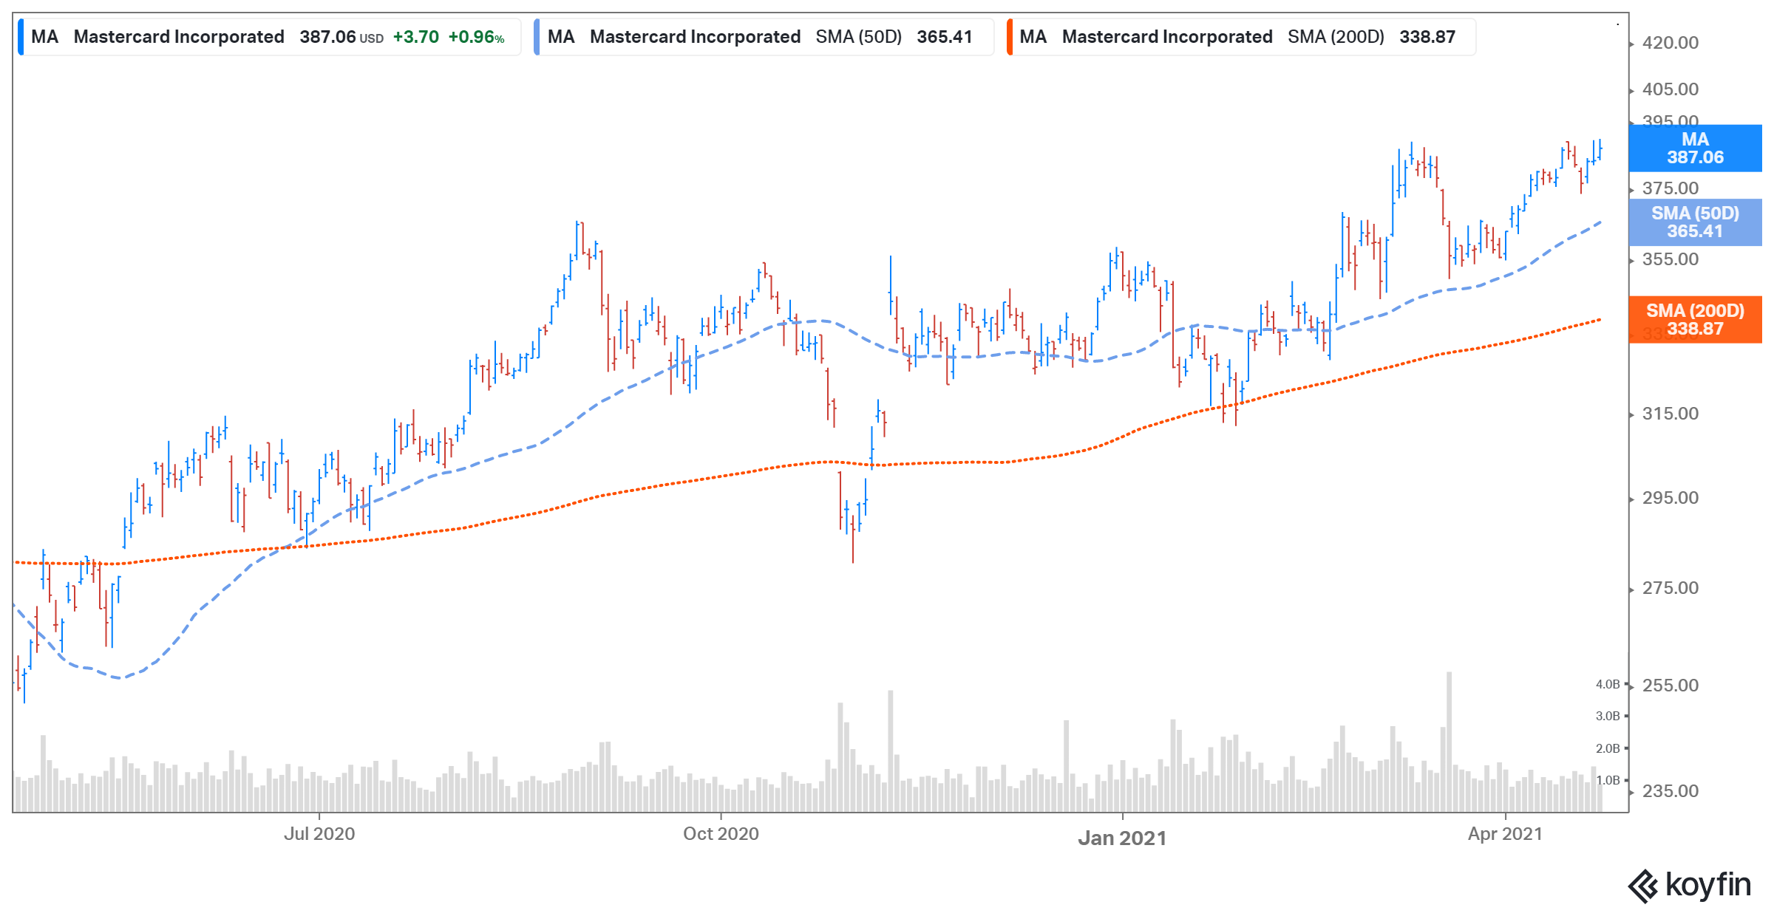
Task: Click the 387.06 USD price in the legend
Action: click(x=341, y=37)
